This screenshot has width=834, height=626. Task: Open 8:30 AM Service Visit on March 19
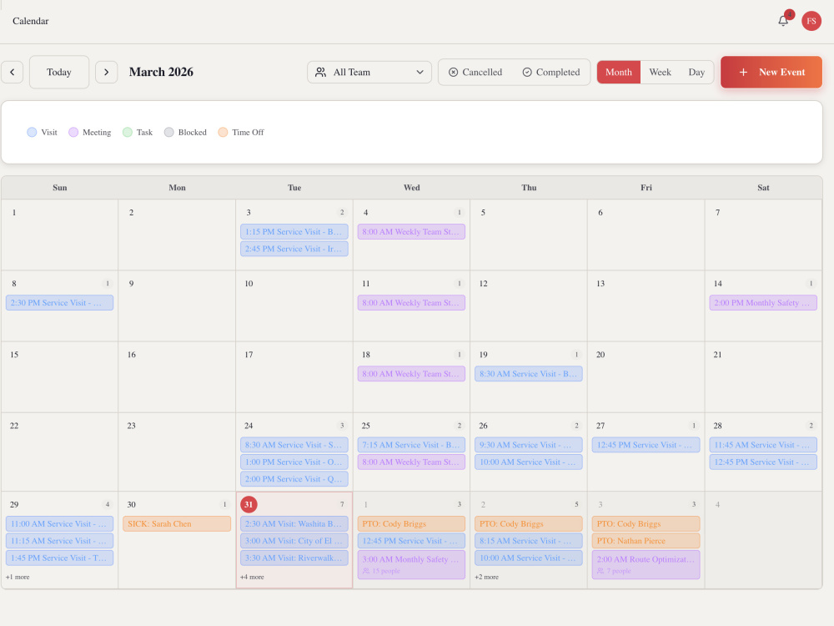coord(529,374)
